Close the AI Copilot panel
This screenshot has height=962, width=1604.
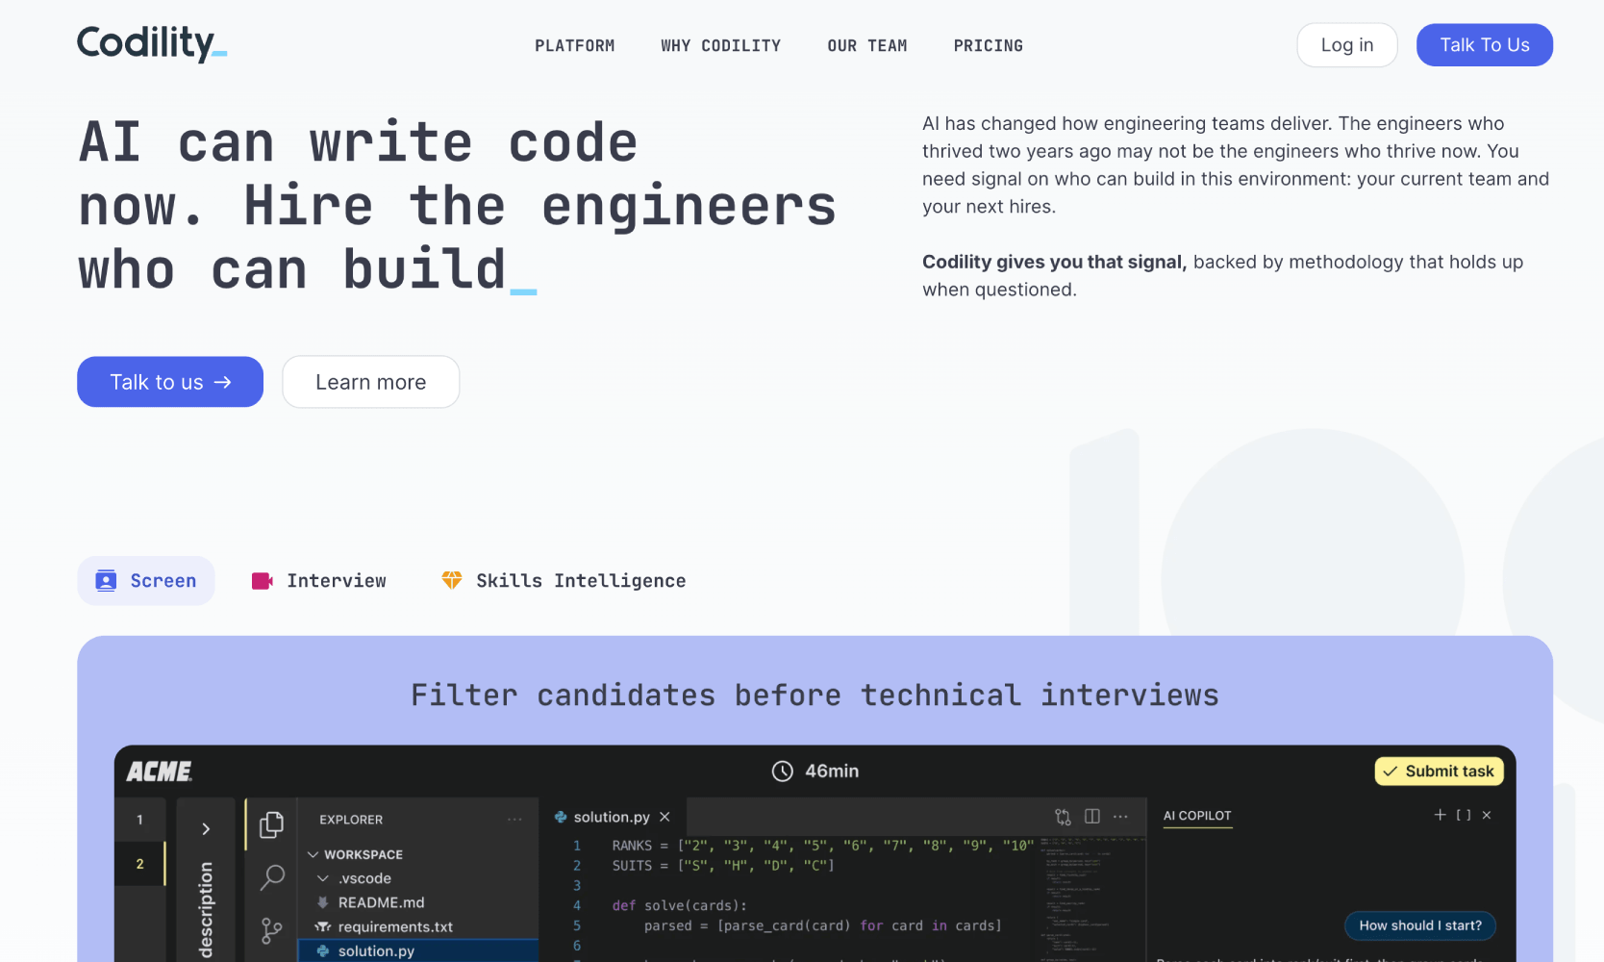(x=1487, y=815)
